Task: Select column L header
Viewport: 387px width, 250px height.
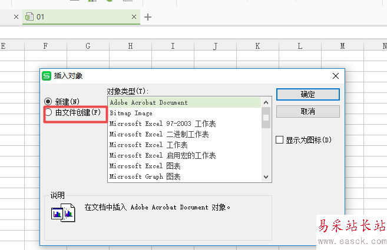Action: (x=300, y=46)
